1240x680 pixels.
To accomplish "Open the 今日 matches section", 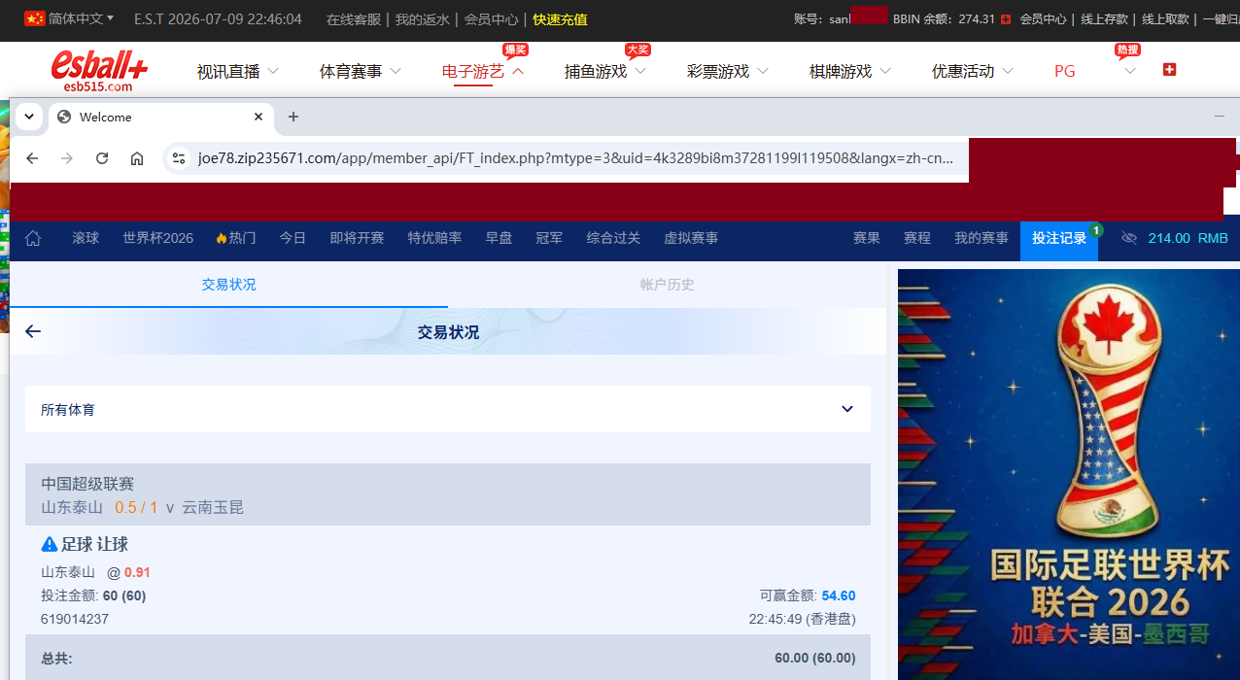I will pyautogui.click(x=293, y=238).
